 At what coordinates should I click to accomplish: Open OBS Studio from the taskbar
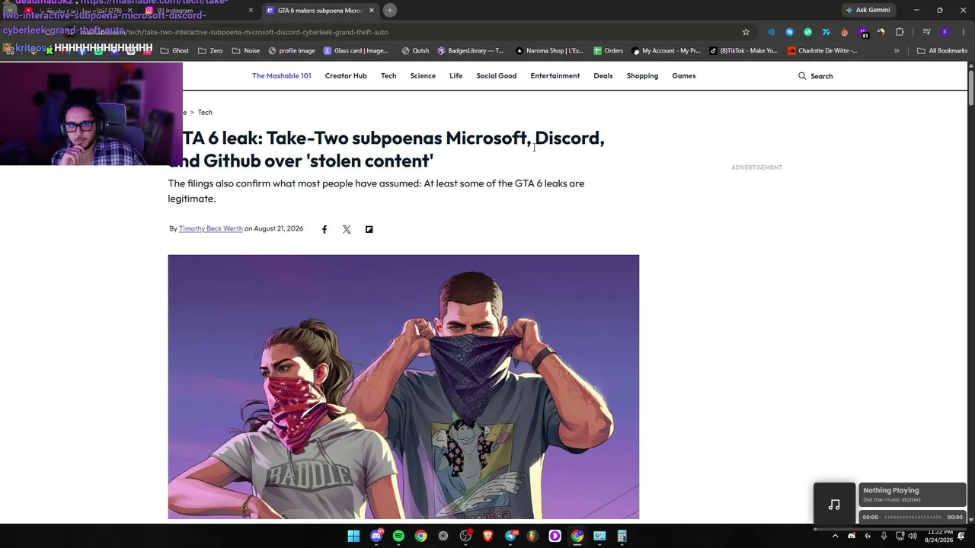465,536
